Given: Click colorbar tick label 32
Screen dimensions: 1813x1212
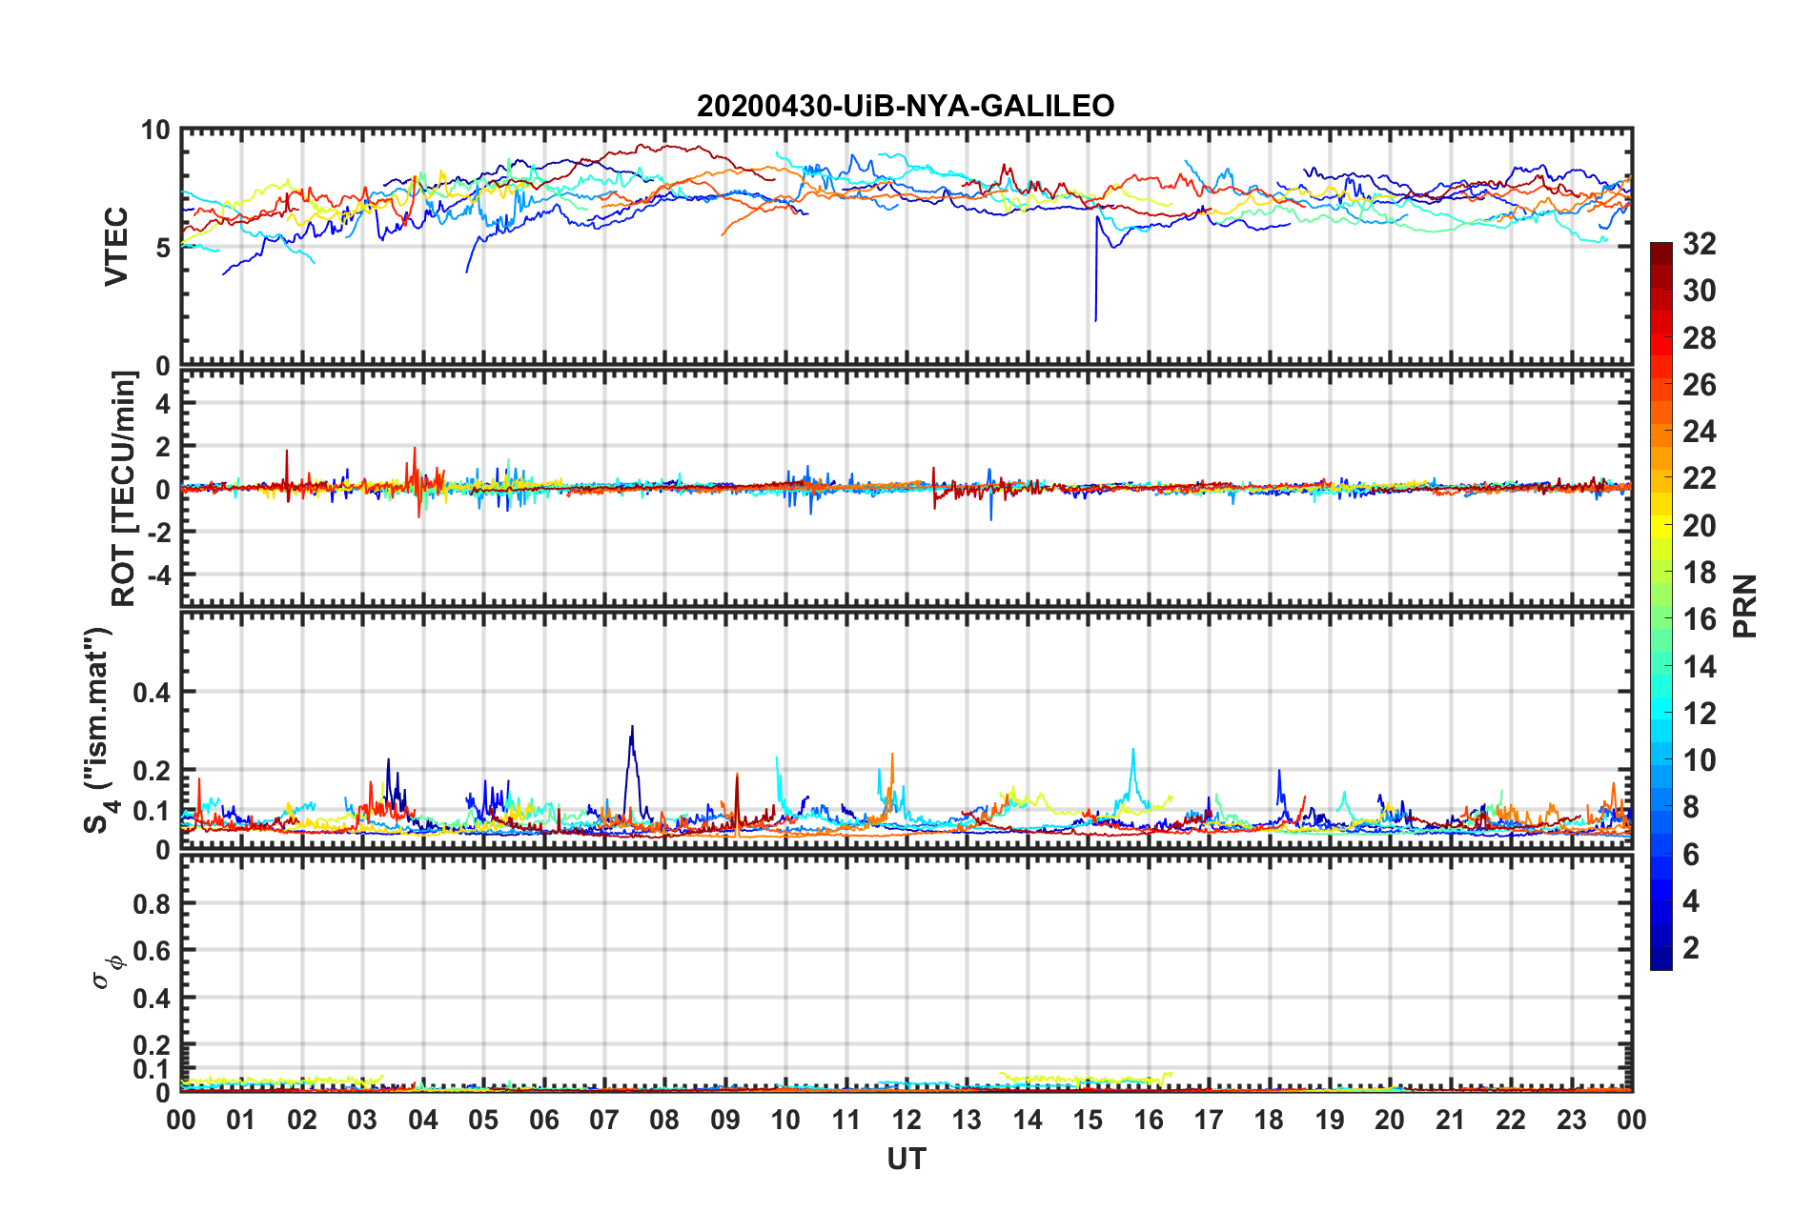Looking at the screenshot, I should pos(1699,244).
